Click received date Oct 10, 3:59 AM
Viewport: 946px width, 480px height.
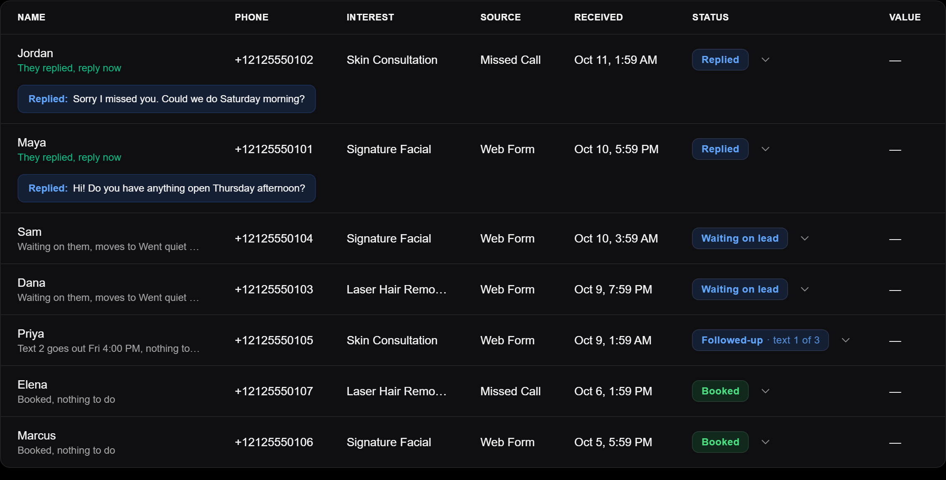616,238
